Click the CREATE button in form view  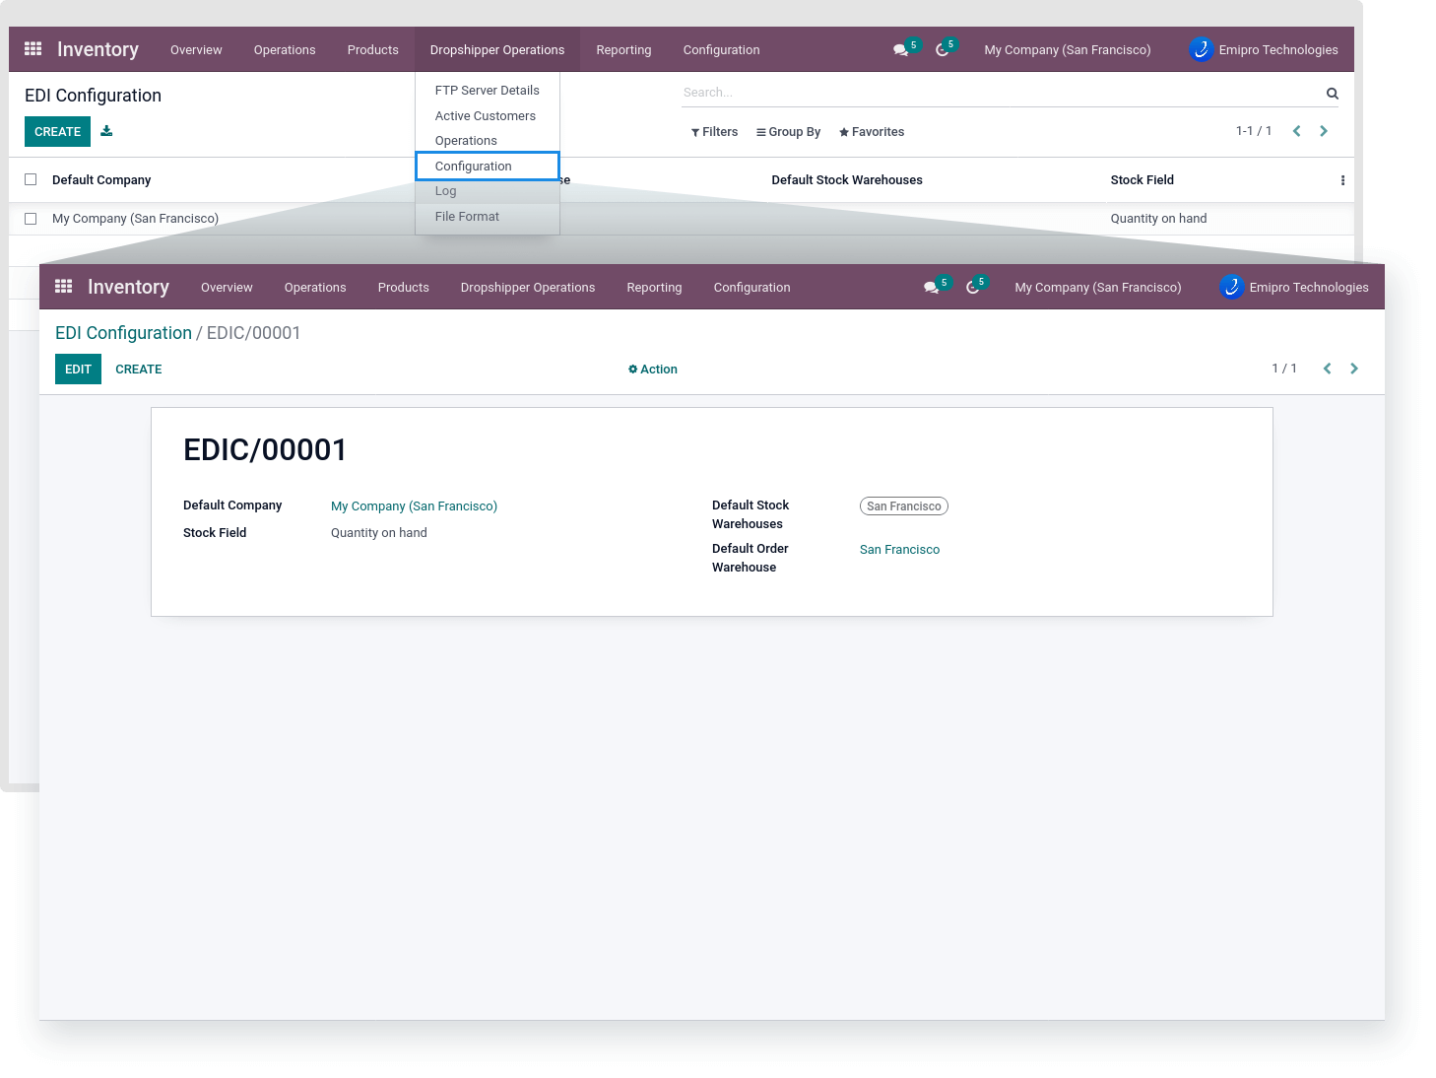(139, 370)
